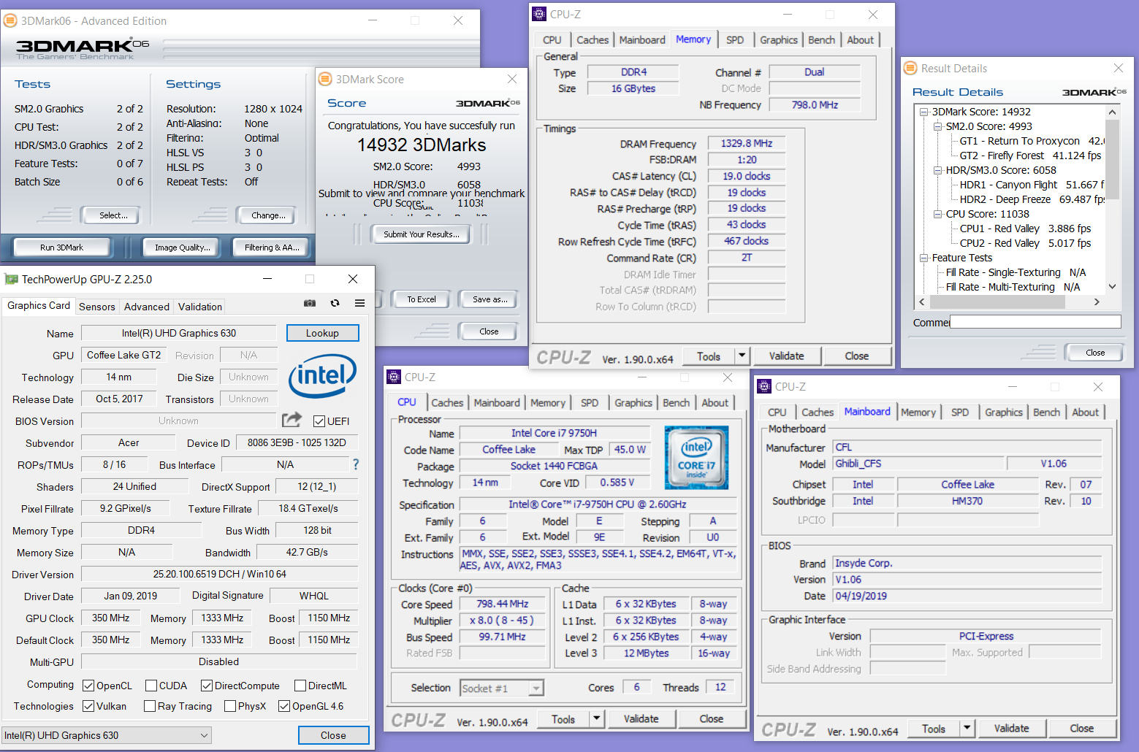This screenshot has width=1139, height=752.
Task: Open the GPU-Z hamburger menu
Action: click(x=359, y=303)
